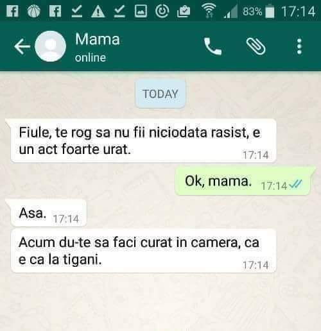This screenshot has width=321, height=331.
Task: Select the 'Ok, mama.' sent message
Action: pos(243,182)
